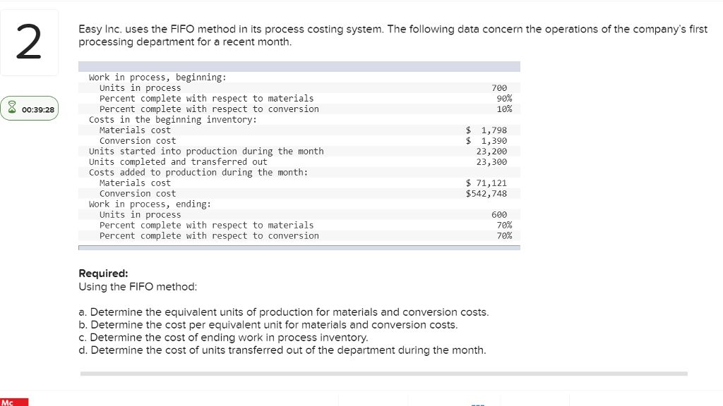This screenshot has height=406, width=723.
Task: Click the units started value 23,200
Action: pos(491,152)
